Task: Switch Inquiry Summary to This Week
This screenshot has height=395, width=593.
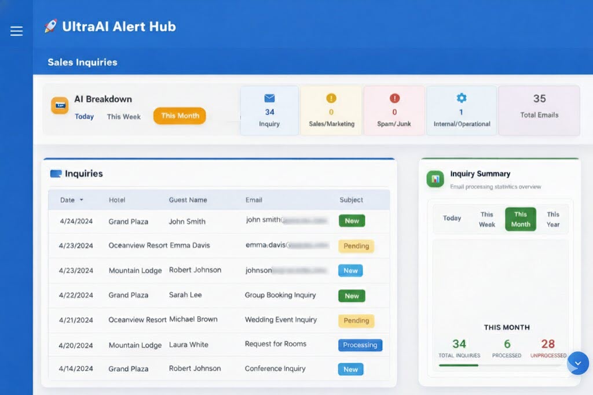Action: tap(486, 219)
